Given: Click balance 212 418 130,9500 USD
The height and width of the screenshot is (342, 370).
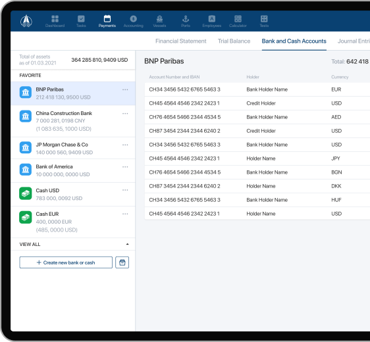Looking at the screenshot, I should tap(63, 97).
